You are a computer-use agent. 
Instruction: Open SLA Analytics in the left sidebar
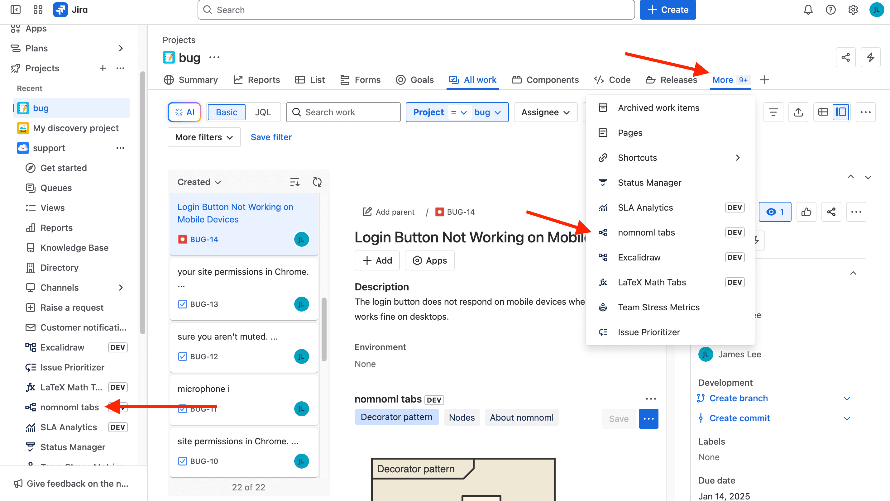pyautogui.click(x=69, y=427)
